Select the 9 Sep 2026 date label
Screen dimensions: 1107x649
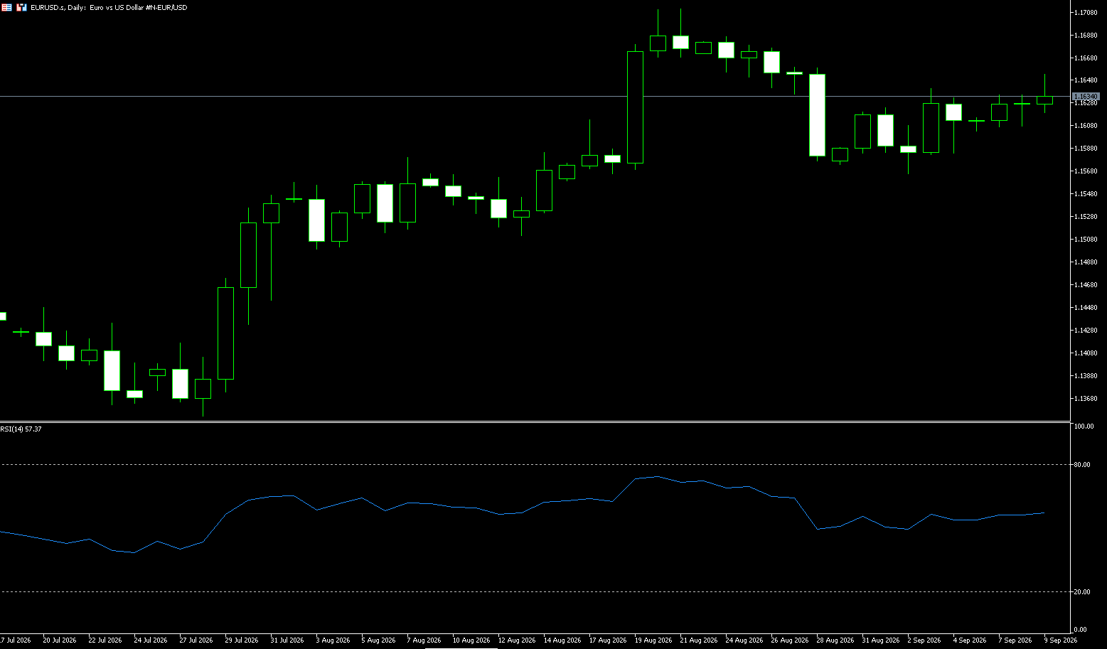tap(1060, 640)
